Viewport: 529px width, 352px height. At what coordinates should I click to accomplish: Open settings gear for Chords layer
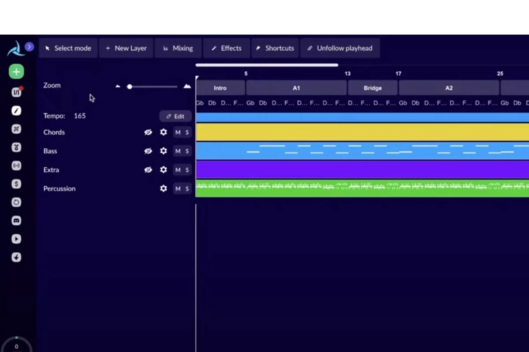click(x=164, y=132)
